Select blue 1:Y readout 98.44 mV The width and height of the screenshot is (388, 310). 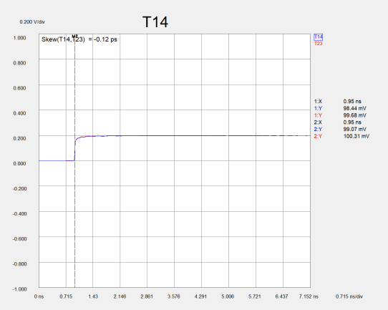pyautogui.click(x=355, y=108)
